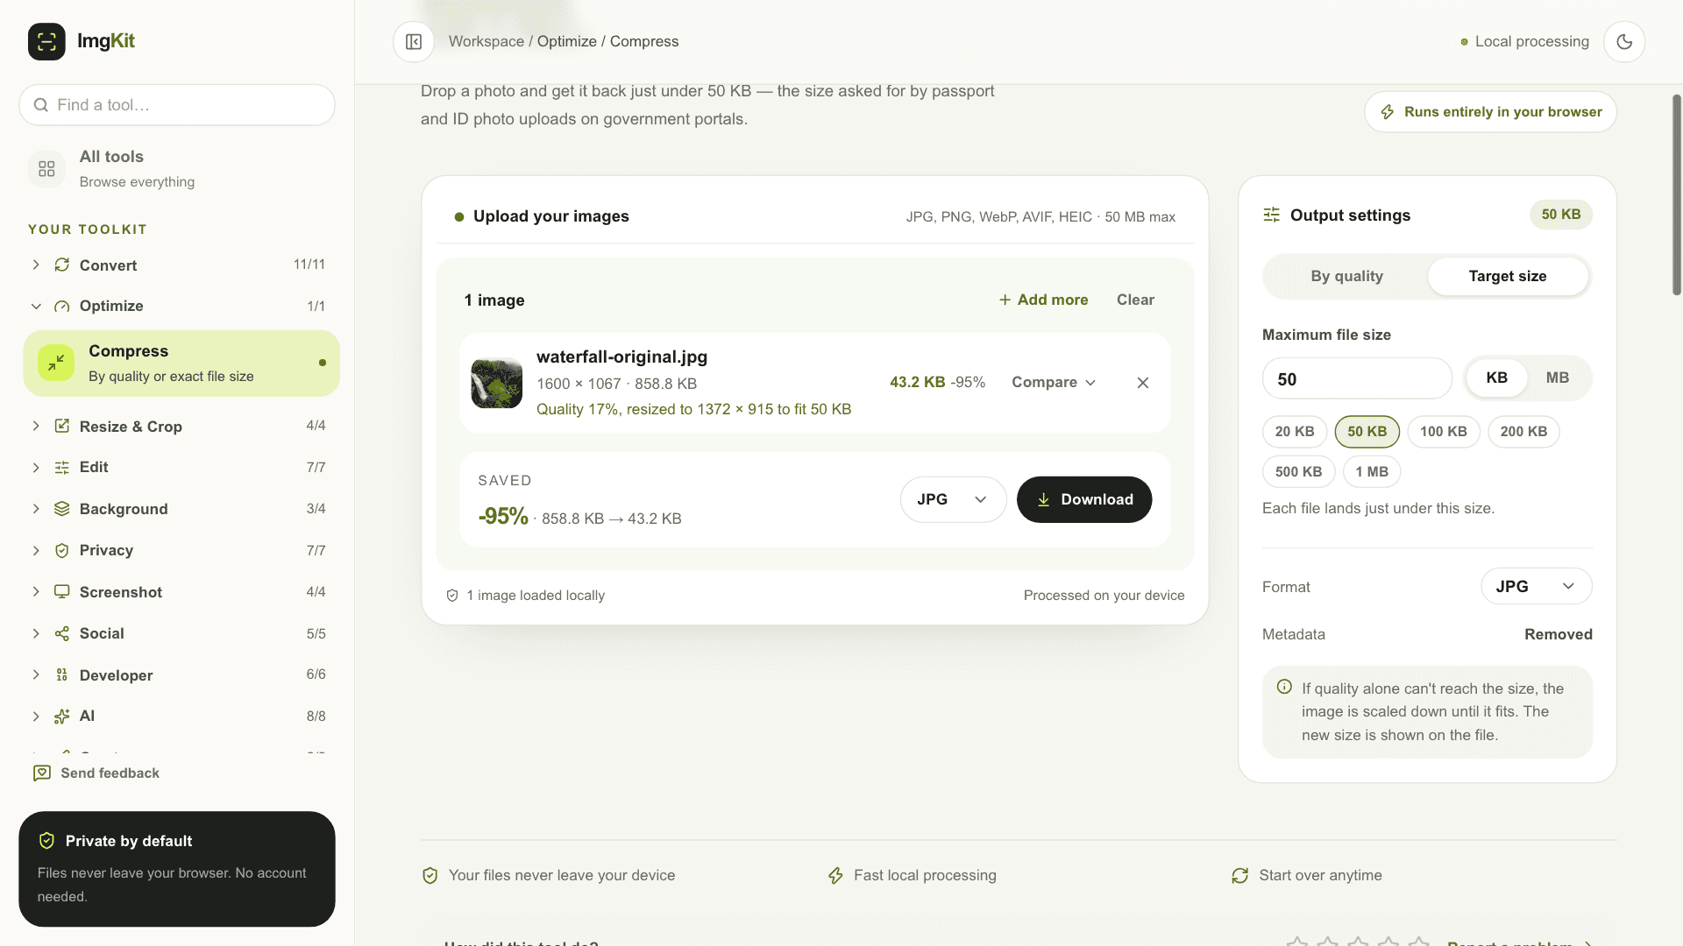Click the Find a tool search field
1683x946 pixels.
click(x=177, y=105)
